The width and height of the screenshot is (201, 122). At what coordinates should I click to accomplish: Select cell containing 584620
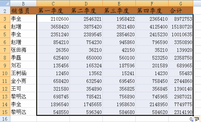pyautogui.click(x=152, y=112)
